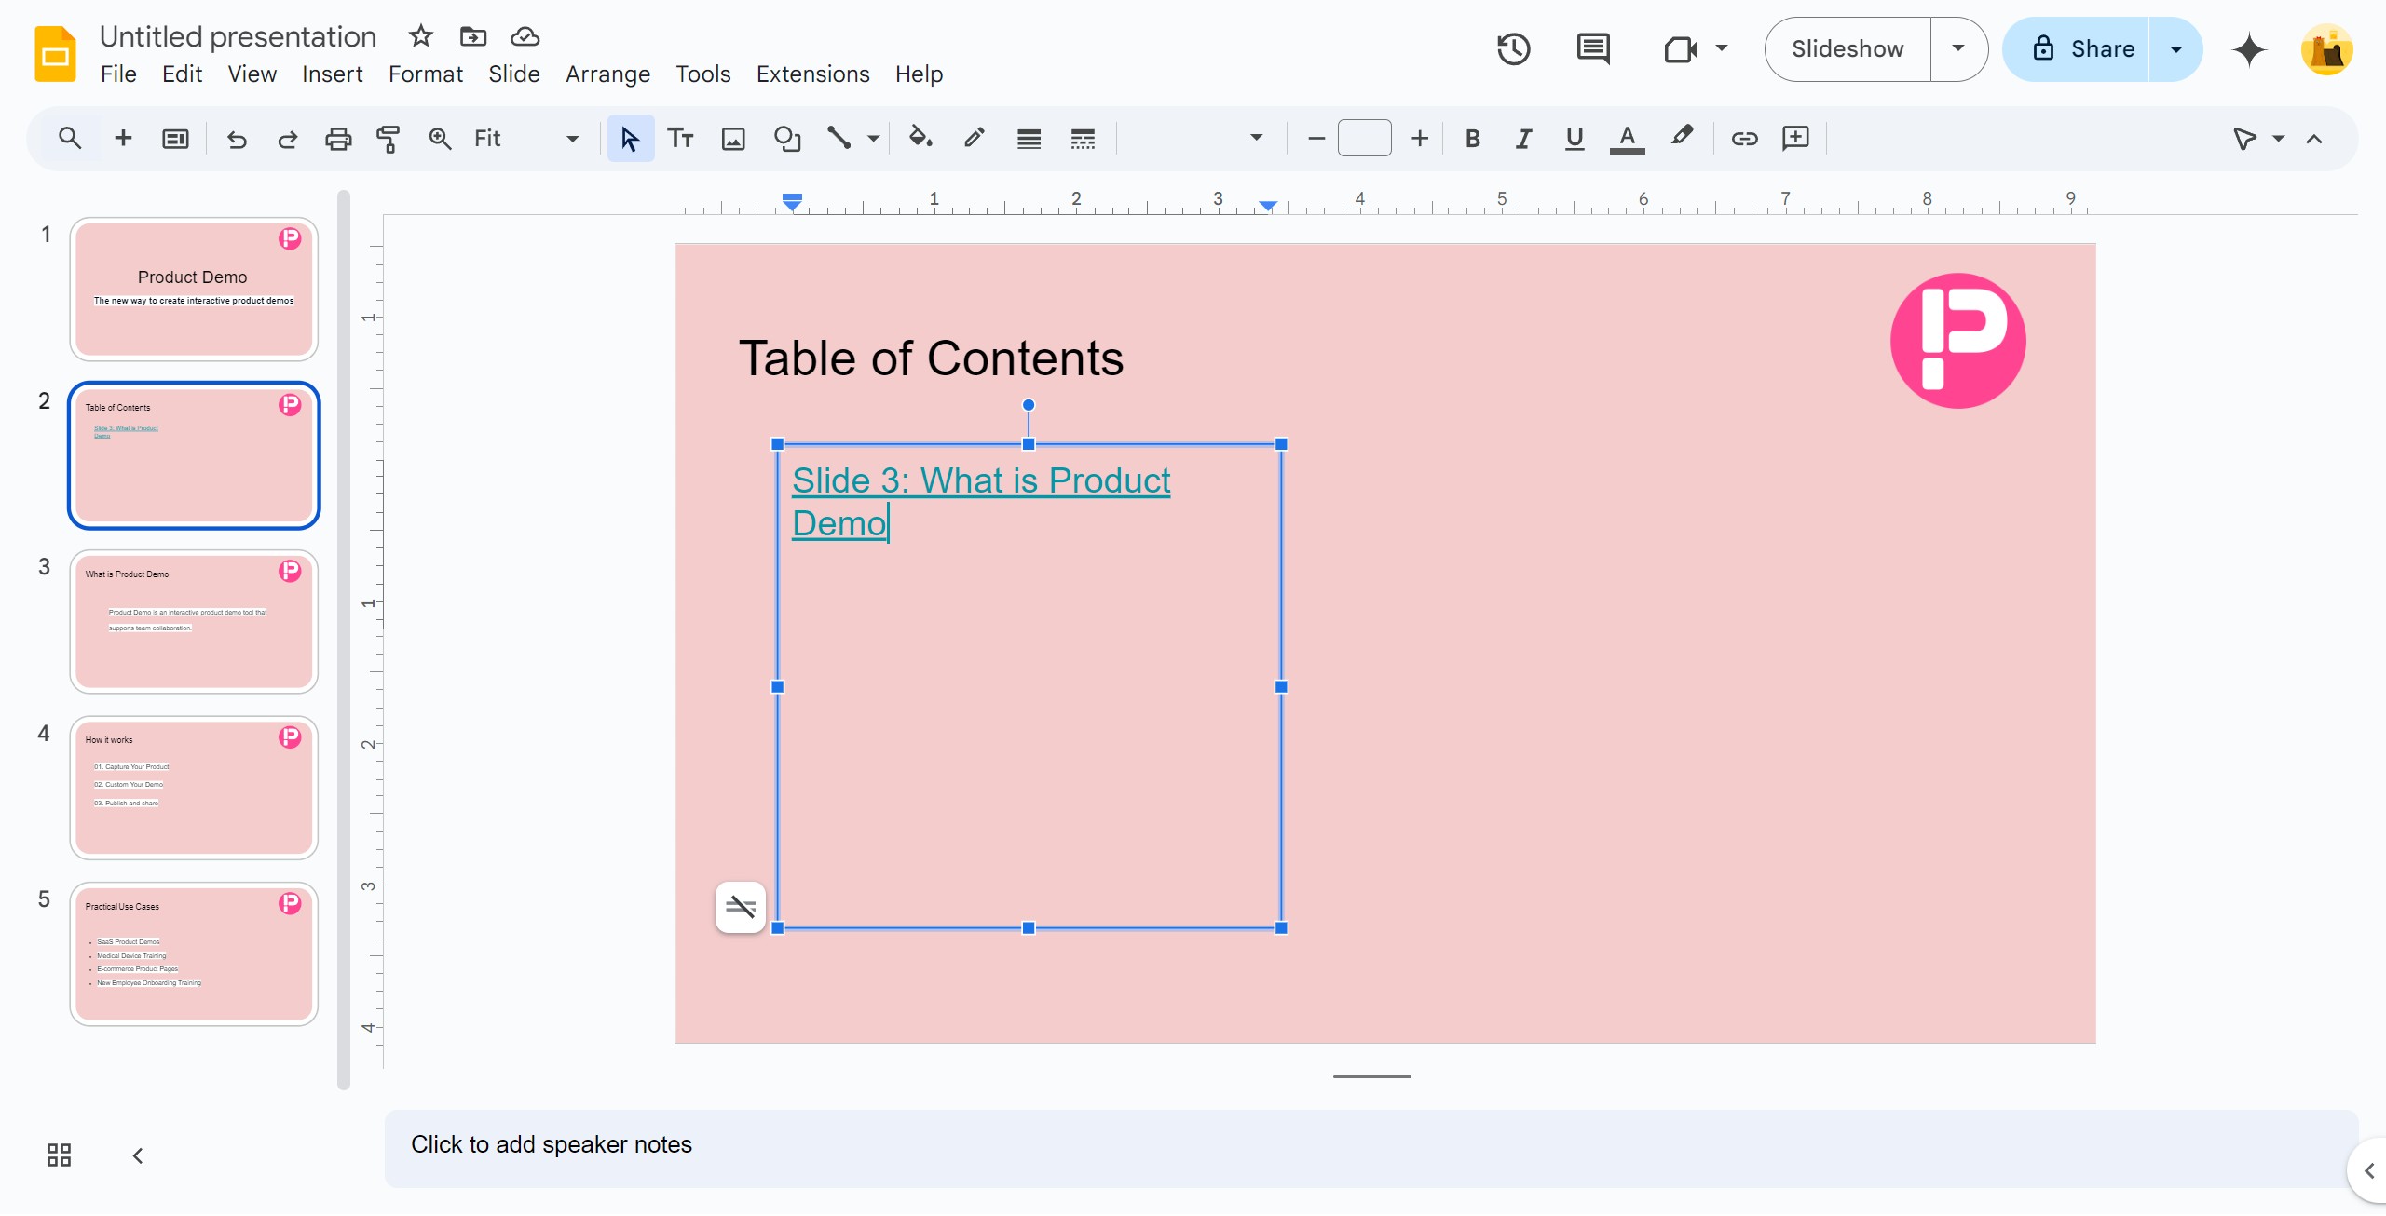Open the Arrange menu
The image size is (2386, 1216).
tap(607, 74)
